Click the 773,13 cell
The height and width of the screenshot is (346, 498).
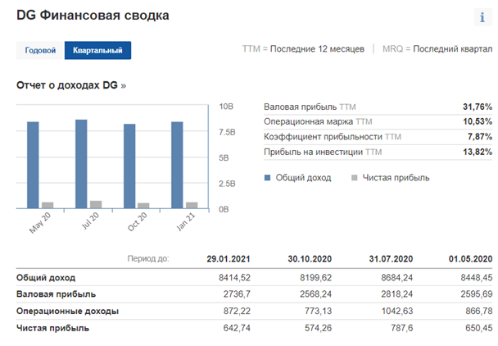tap(319, 311)
